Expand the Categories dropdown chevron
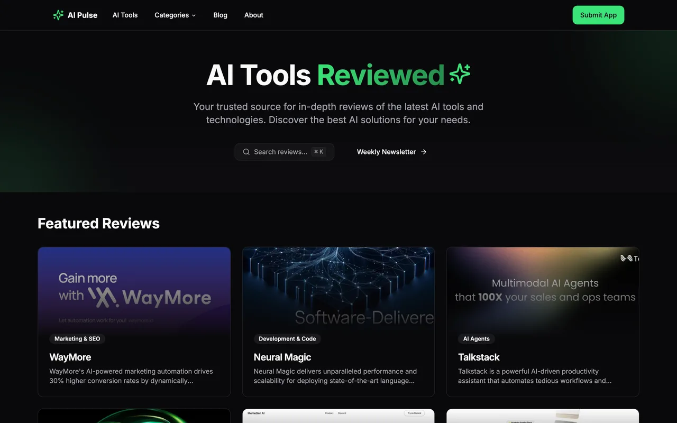The height and width of the screenshot is (423, 677). click(194, 15)
